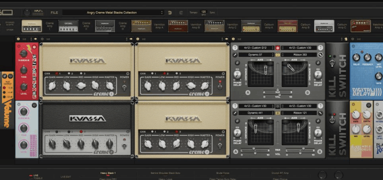Select channel 3 on top-right Creme I amp
383x180 pixels.
pos(177,74)
